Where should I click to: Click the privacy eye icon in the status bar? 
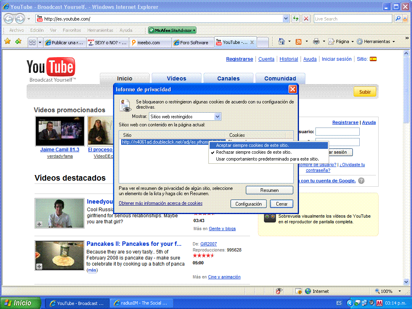click(x=279, y=291)
